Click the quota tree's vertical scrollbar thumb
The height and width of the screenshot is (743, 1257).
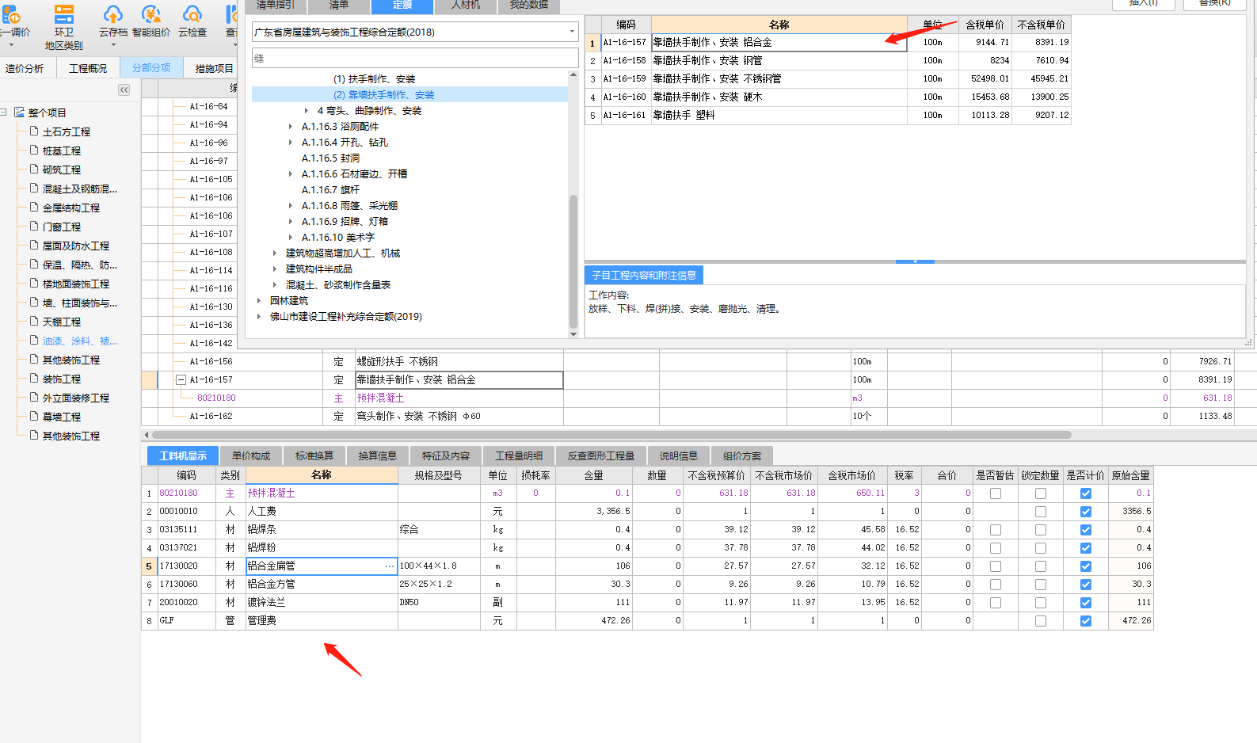pyautogui.click(x=573, y=261)
